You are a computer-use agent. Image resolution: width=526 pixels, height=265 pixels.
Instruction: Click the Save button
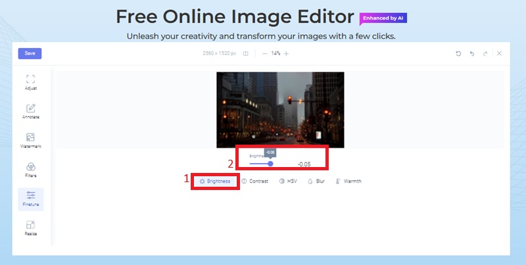(30, 53)
